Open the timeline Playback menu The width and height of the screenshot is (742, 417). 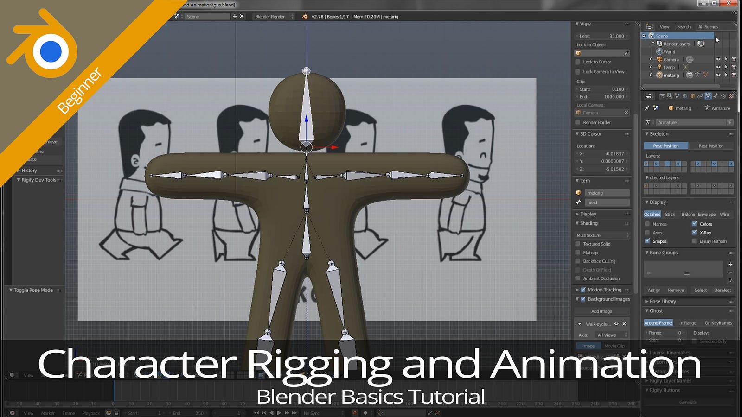click(x=91, y=413)
